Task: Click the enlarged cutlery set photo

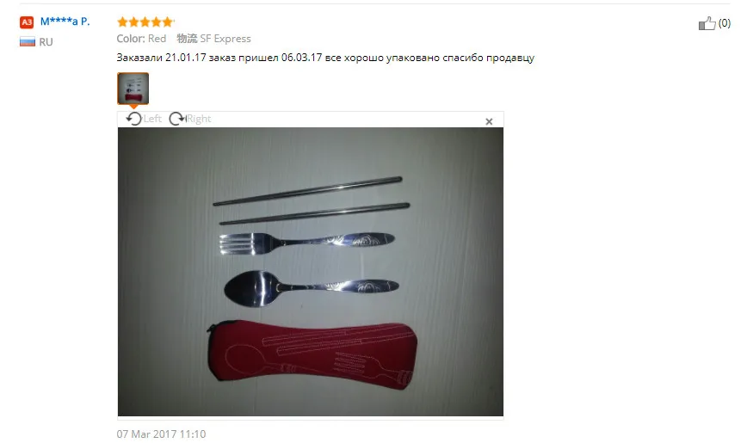Action: point(310,272)
